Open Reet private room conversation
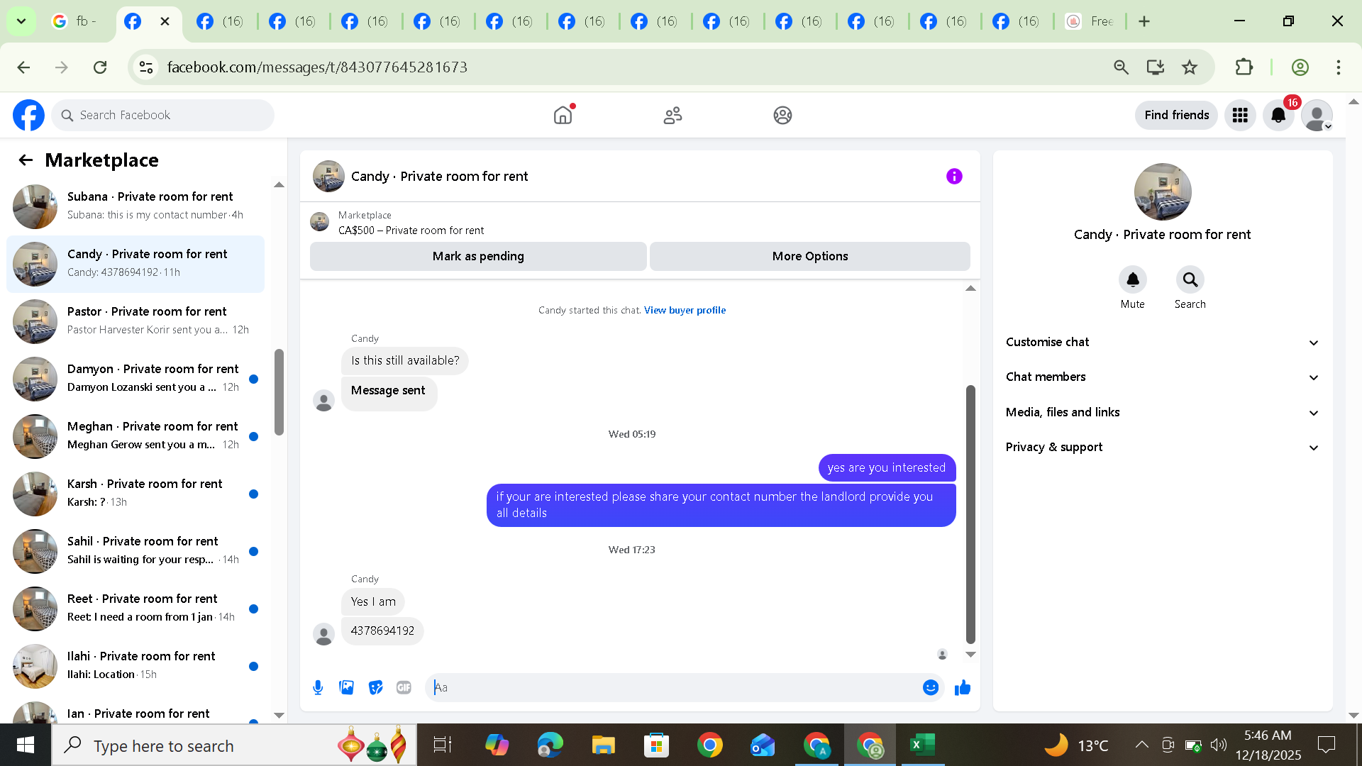The image size is (1362, 766). coord(135,609)
